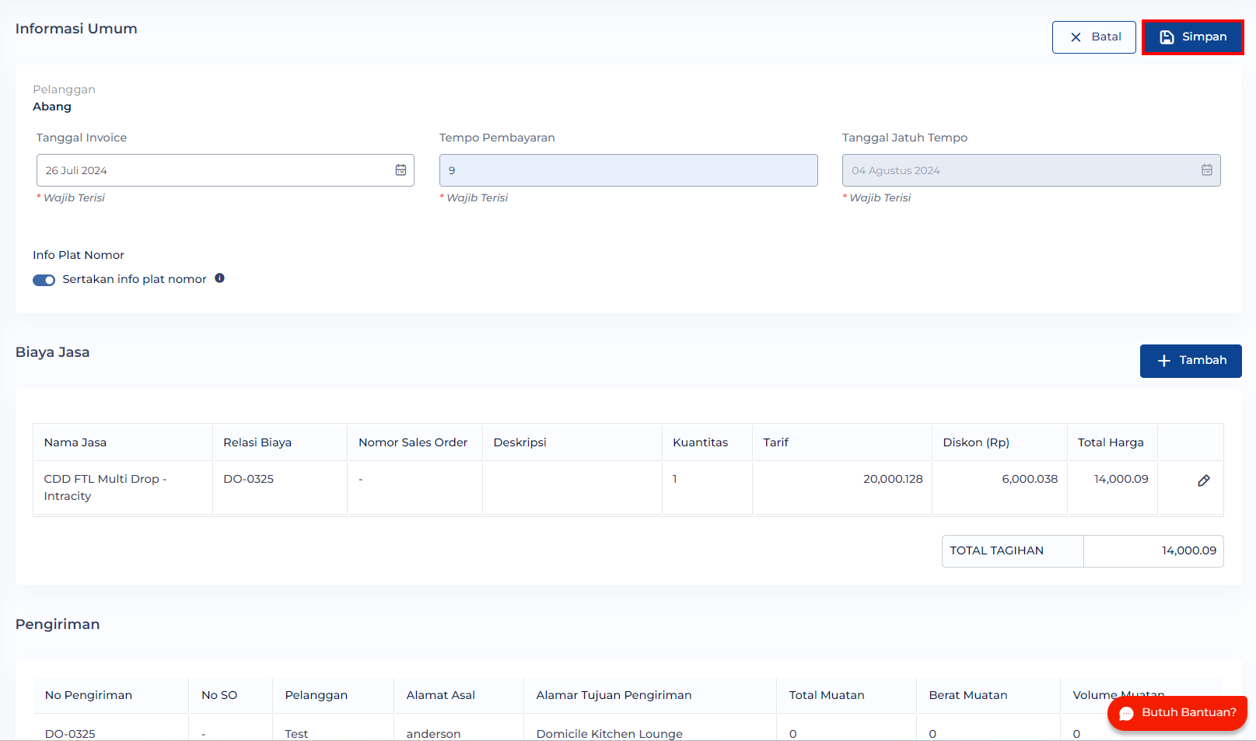Click the Tarif column header

(x=775, y=442)
